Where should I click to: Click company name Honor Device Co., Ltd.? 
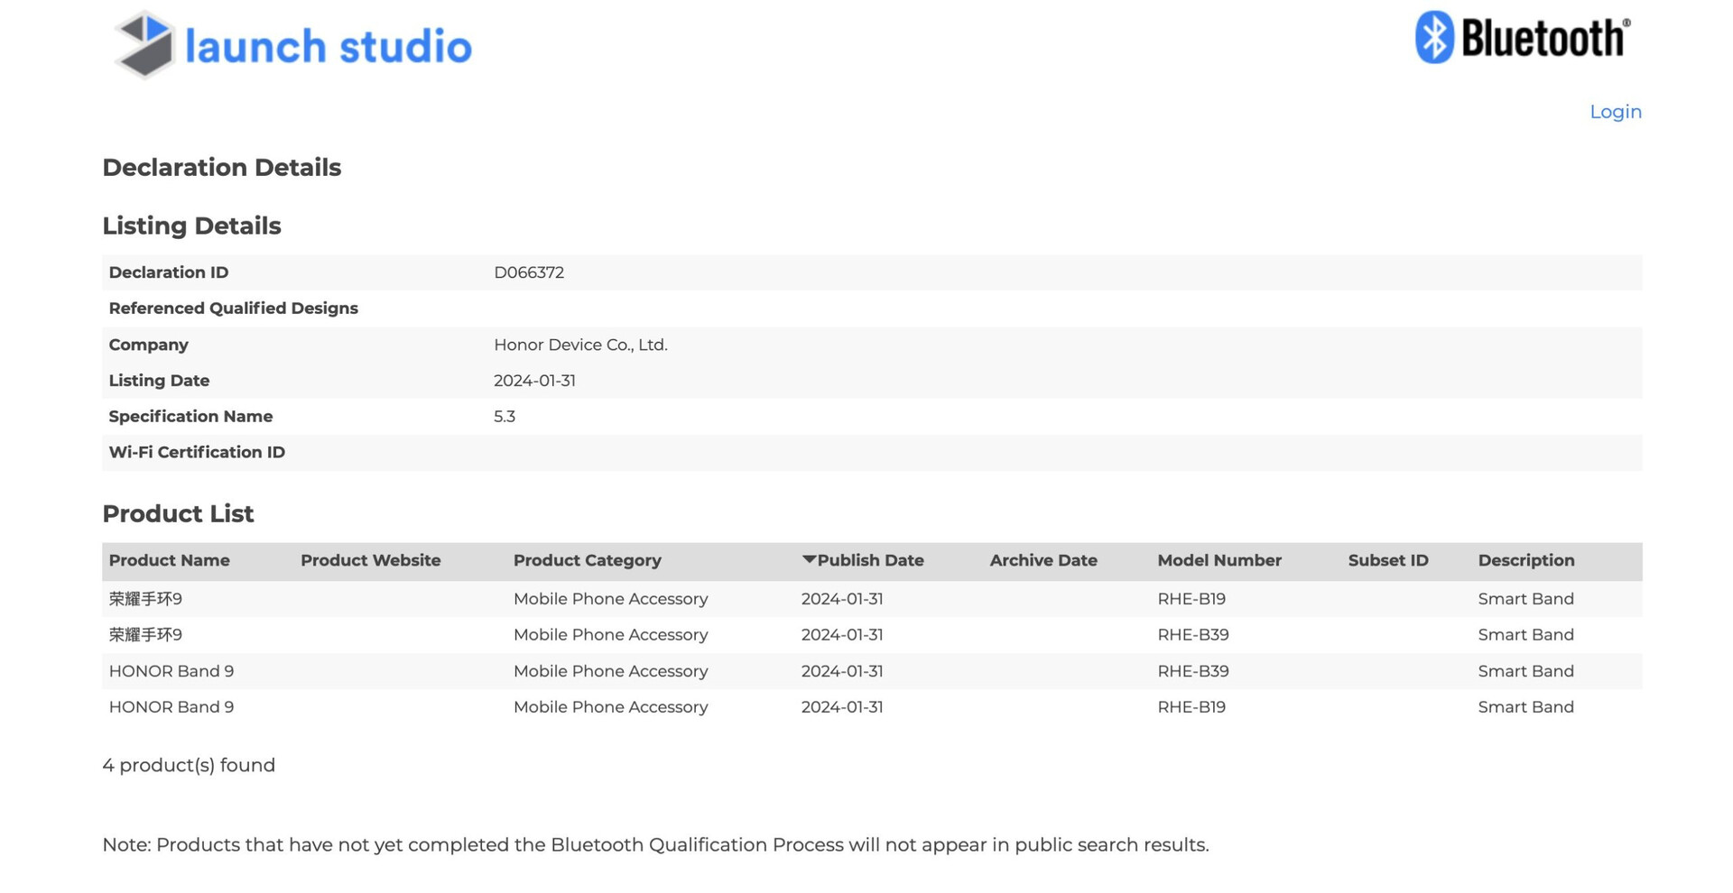[580, 345]
